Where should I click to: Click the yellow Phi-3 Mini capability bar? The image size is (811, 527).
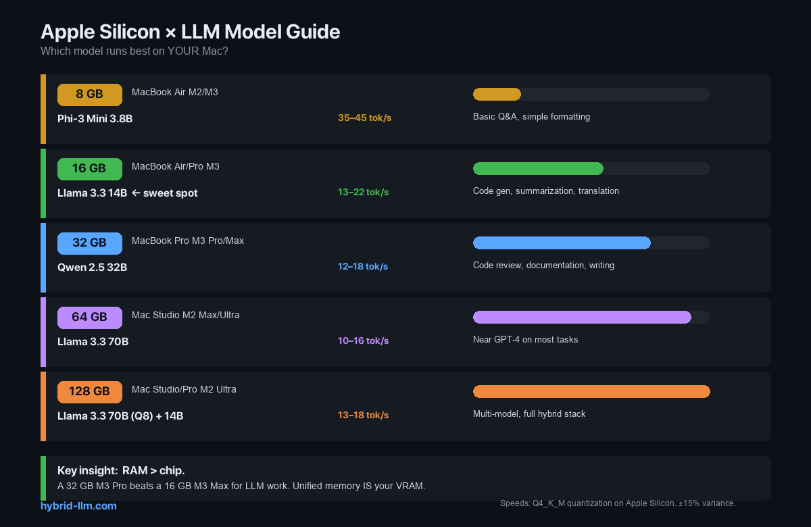tap(497, 95)
